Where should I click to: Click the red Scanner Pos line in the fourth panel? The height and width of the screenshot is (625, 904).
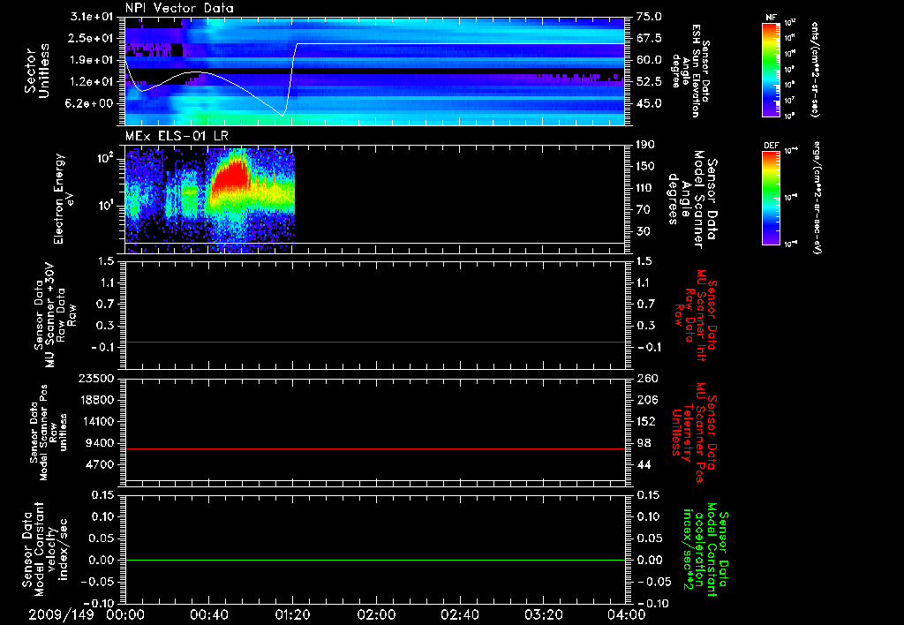point(374,448)
